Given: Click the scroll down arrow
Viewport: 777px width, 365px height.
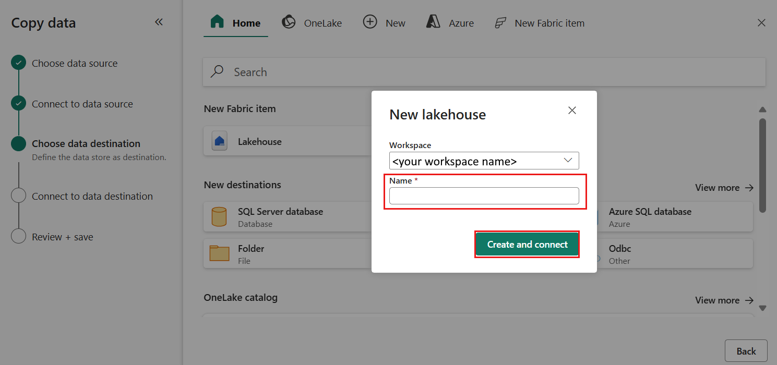Looking at the screenshot, I should (x=762, y=308).
